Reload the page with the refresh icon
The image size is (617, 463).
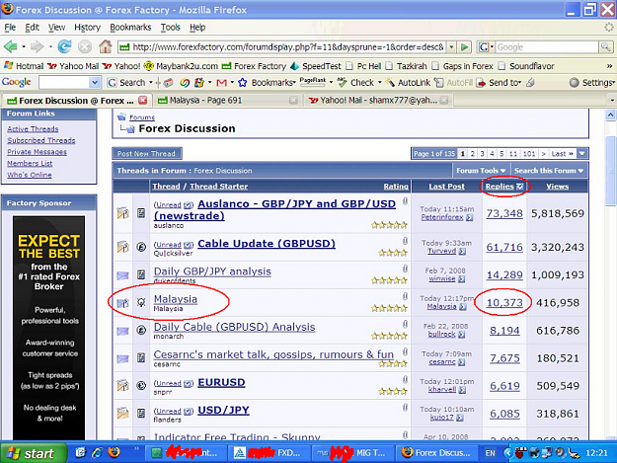coord(64,46)
